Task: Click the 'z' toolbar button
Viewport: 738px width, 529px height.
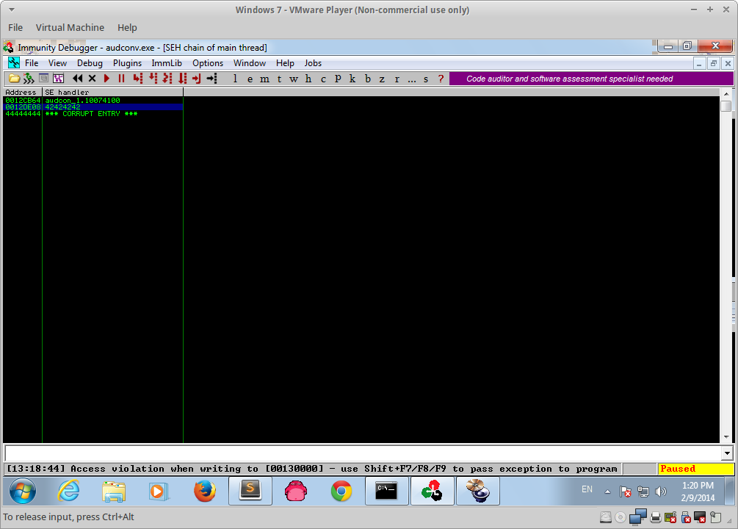Action: coord(382,79)
